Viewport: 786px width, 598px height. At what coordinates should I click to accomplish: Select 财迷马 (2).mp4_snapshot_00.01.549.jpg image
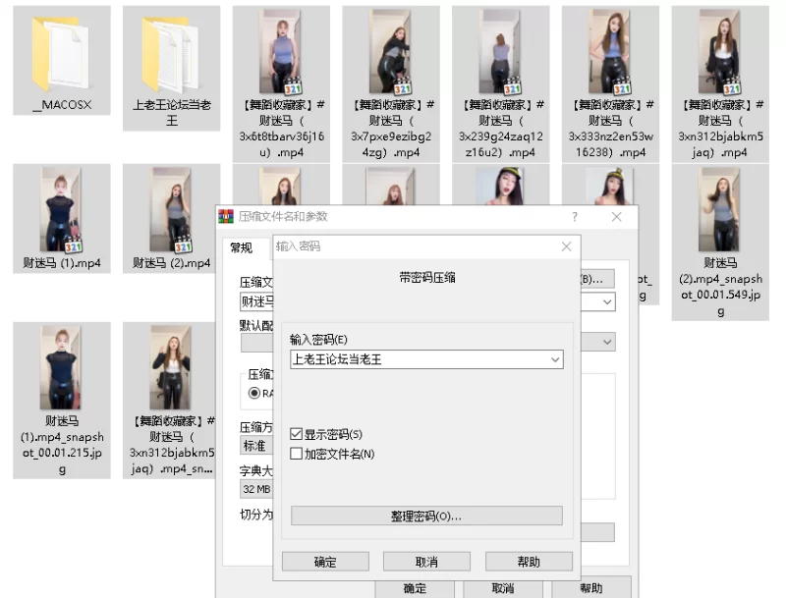click(x=720, y=242)
